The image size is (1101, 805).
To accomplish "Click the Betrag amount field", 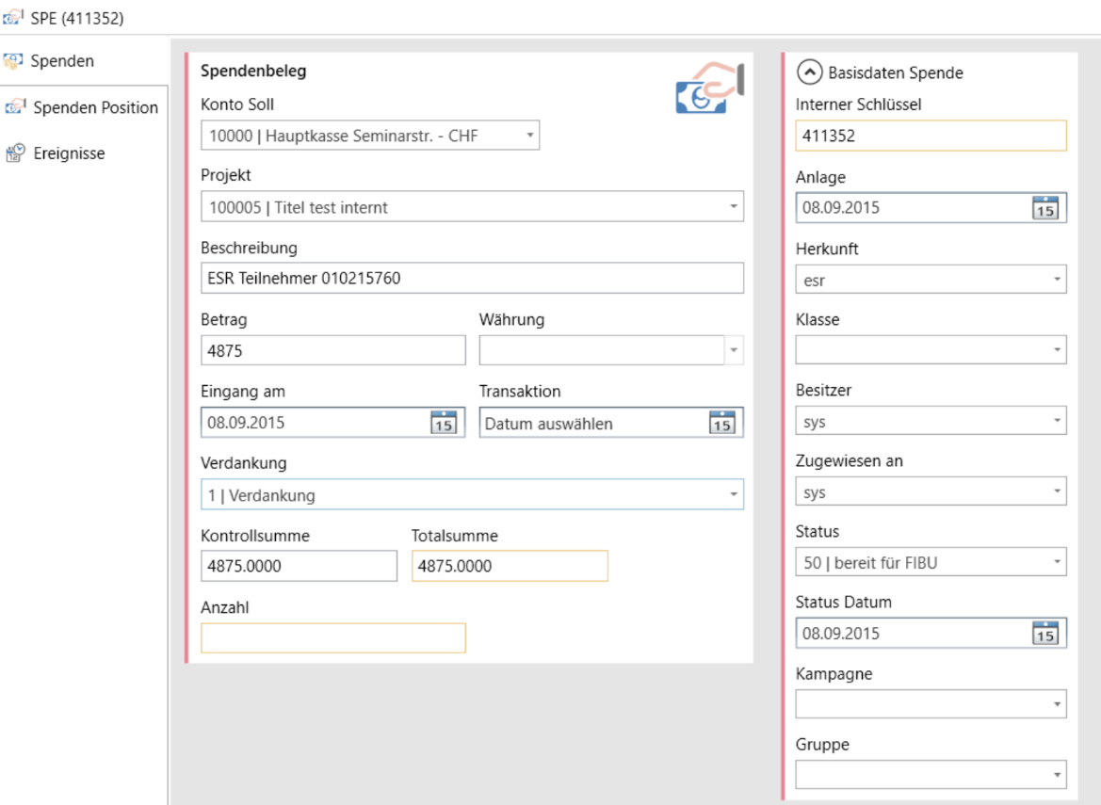I will click(x=332, y=350).
